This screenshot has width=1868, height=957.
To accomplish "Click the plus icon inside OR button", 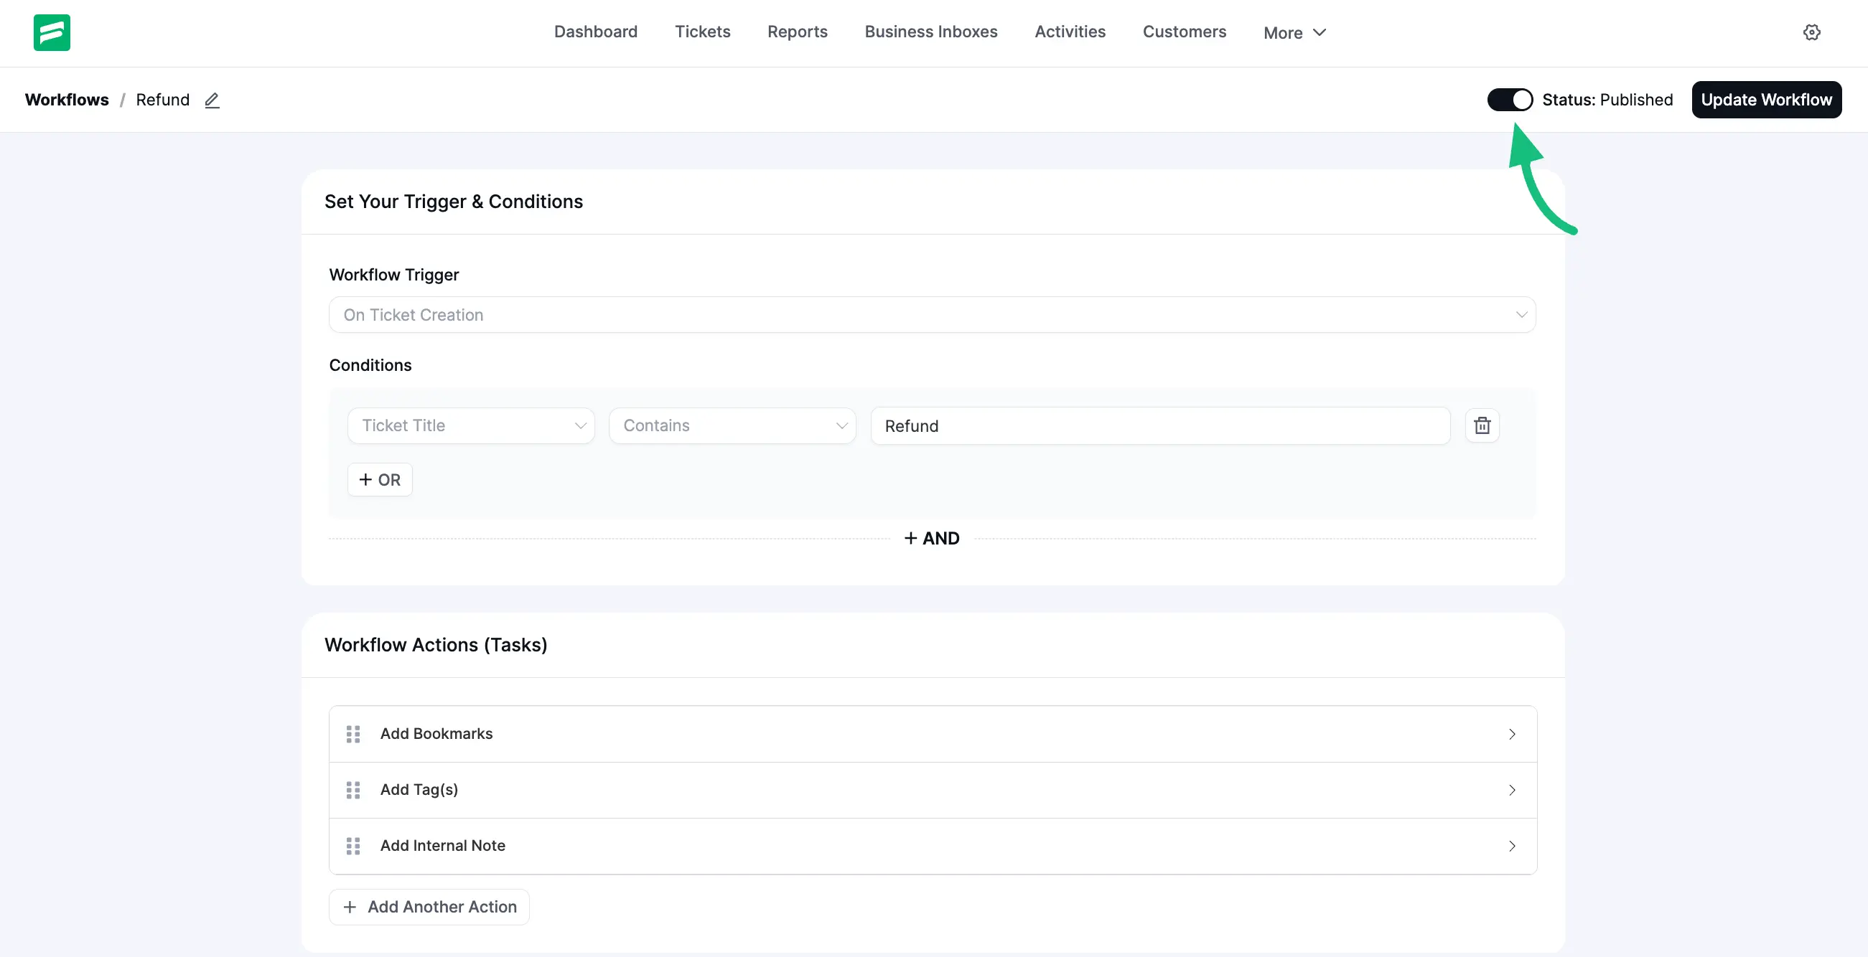I will click(365, 480).
